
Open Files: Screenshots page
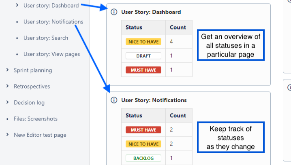pyautogui.click(x=35, y=118)
